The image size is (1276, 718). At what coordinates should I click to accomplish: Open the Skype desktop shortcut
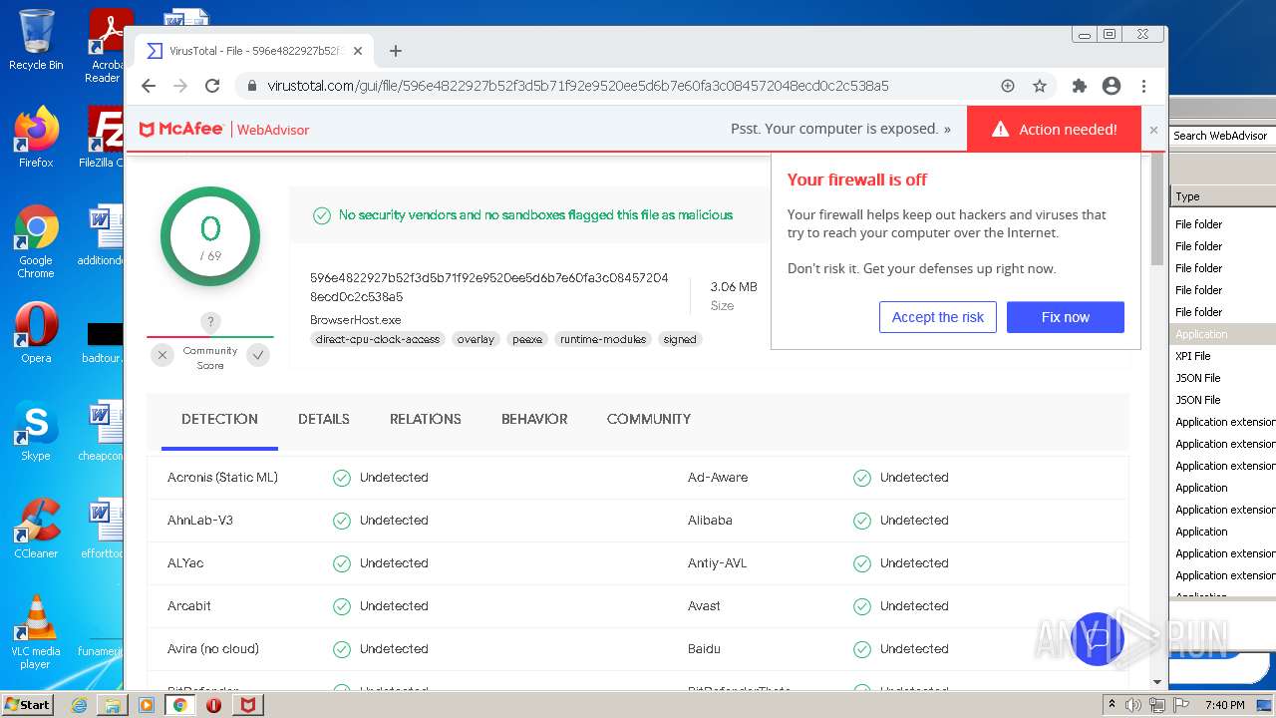(x=36, y=431)
